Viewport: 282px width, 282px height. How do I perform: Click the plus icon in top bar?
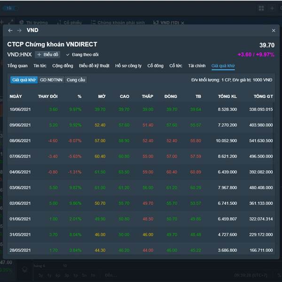click(272, 8)
